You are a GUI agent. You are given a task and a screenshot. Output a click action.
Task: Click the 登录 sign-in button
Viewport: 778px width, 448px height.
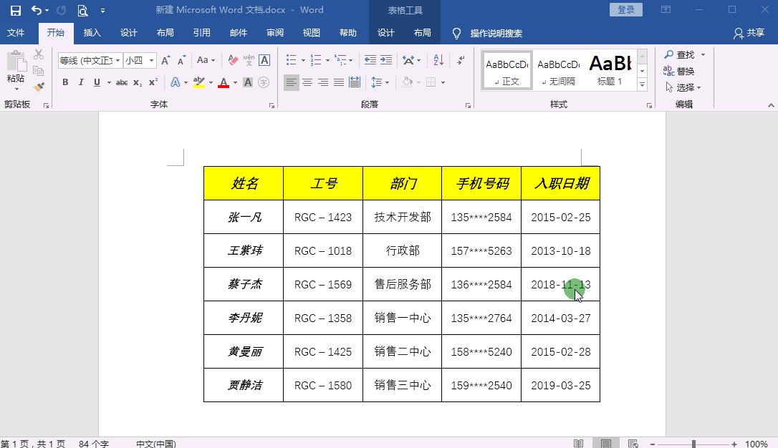(x=625, y=9)
